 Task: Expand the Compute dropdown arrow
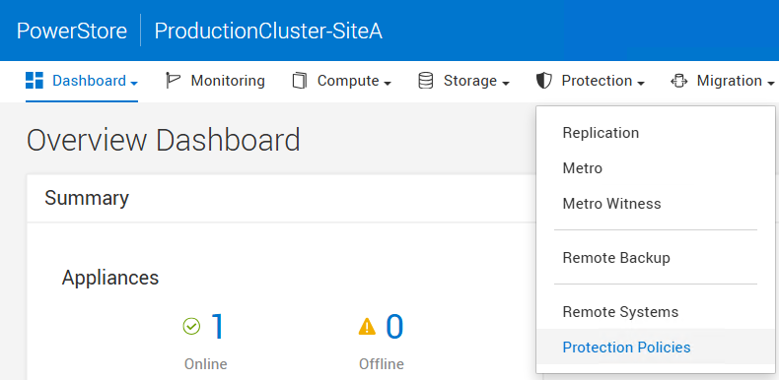(x=388, y=84)
